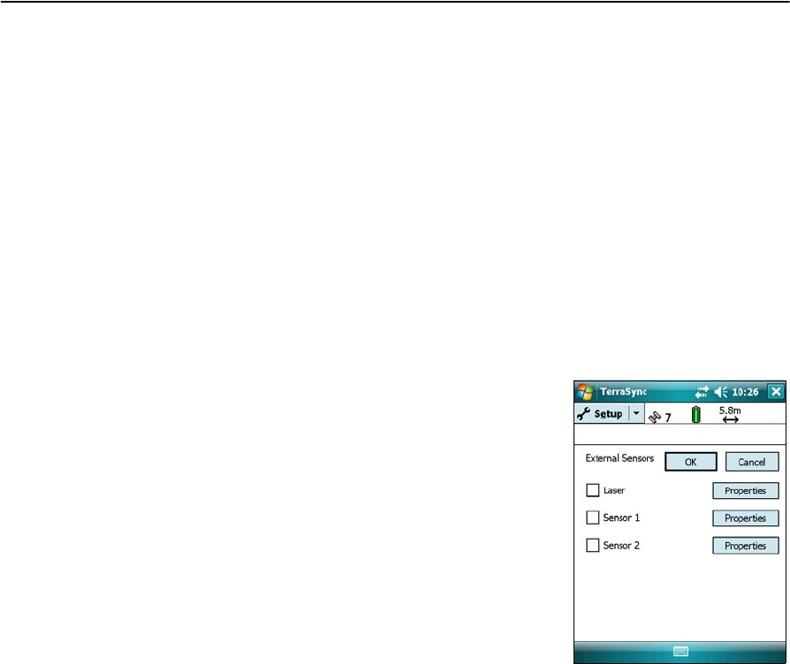Close the TerraSync window with X

point(777,392)
